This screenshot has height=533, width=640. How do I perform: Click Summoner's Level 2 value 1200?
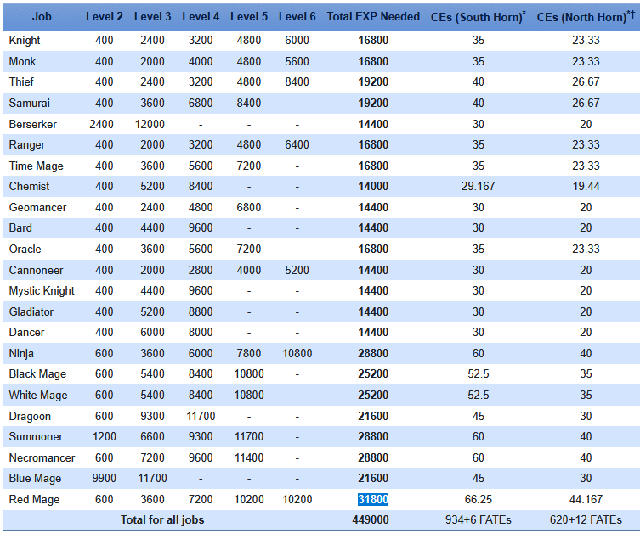(104, 436)
